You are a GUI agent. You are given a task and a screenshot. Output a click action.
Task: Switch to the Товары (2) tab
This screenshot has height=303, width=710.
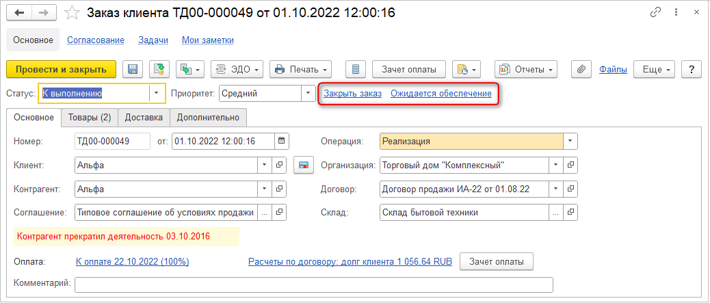pyautogui.click(x=89, y=118)
